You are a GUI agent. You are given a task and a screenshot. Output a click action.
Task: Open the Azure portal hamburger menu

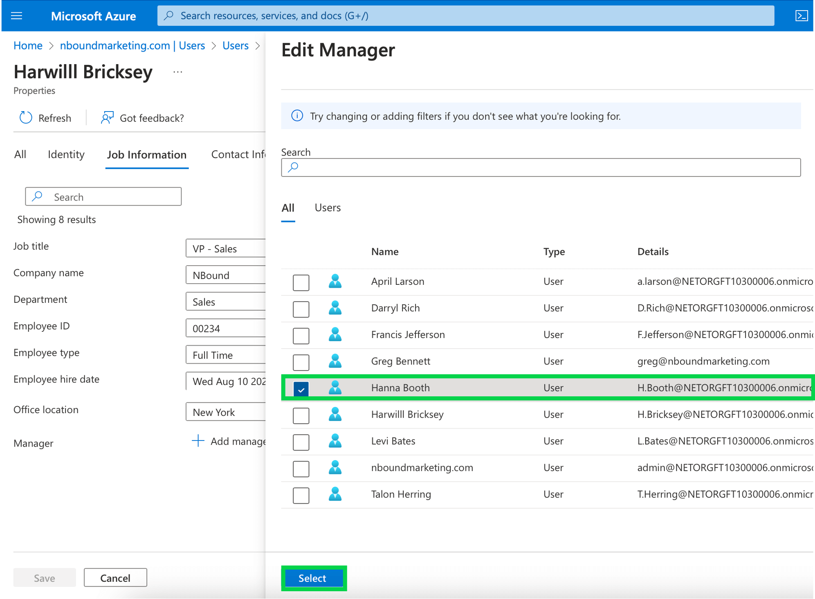16,16
